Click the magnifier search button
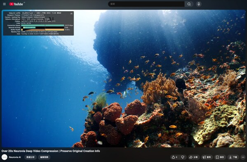The image size is (247, 162). click(x=189, y=4)
